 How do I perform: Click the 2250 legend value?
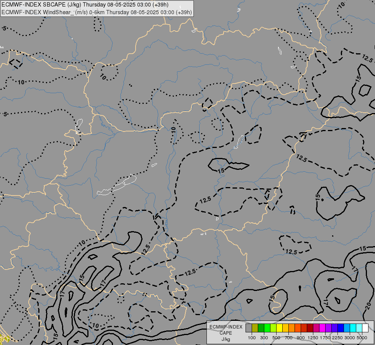click(337, 338)
